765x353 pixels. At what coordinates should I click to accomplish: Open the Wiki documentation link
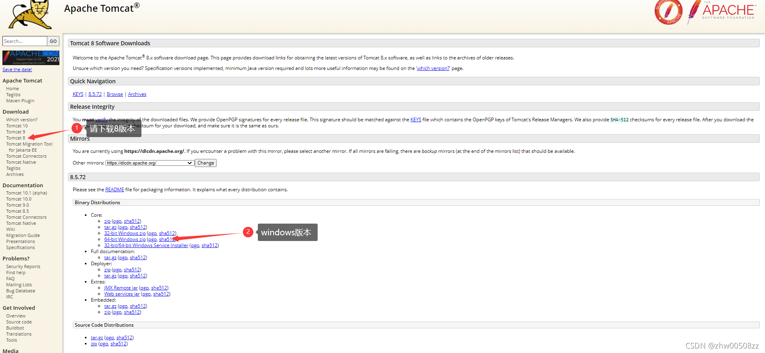[11, 229]
